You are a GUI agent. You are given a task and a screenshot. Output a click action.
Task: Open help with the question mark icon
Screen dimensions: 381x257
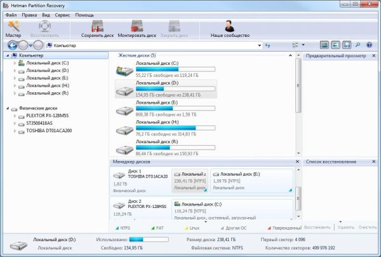[x=369, y=45]
